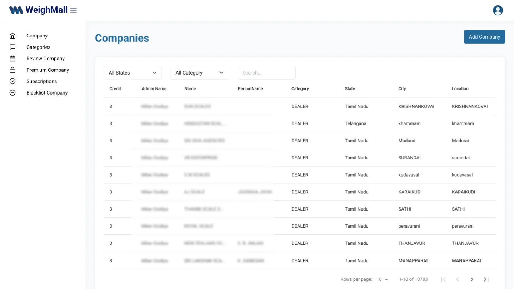Go to next page using right chevron
Image resolution: width=514 pixels, height=289 pixels.
tap(472, 279)
